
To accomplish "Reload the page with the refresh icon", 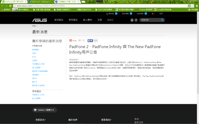I will tap(10, 6).
